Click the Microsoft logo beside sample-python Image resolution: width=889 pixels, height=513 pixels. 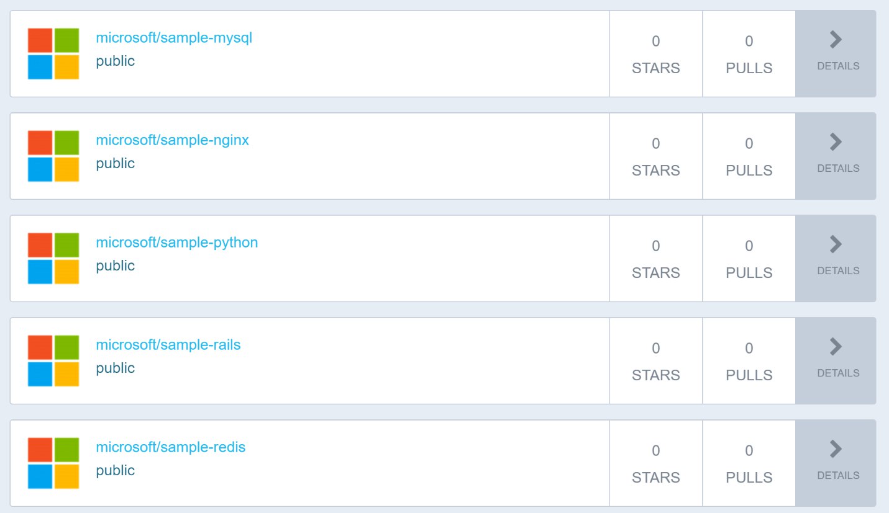pos(53,258)
